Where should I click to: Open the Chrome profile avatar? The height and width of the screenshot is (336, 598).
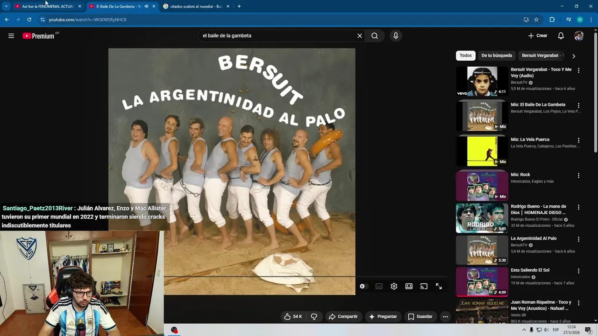580,20
